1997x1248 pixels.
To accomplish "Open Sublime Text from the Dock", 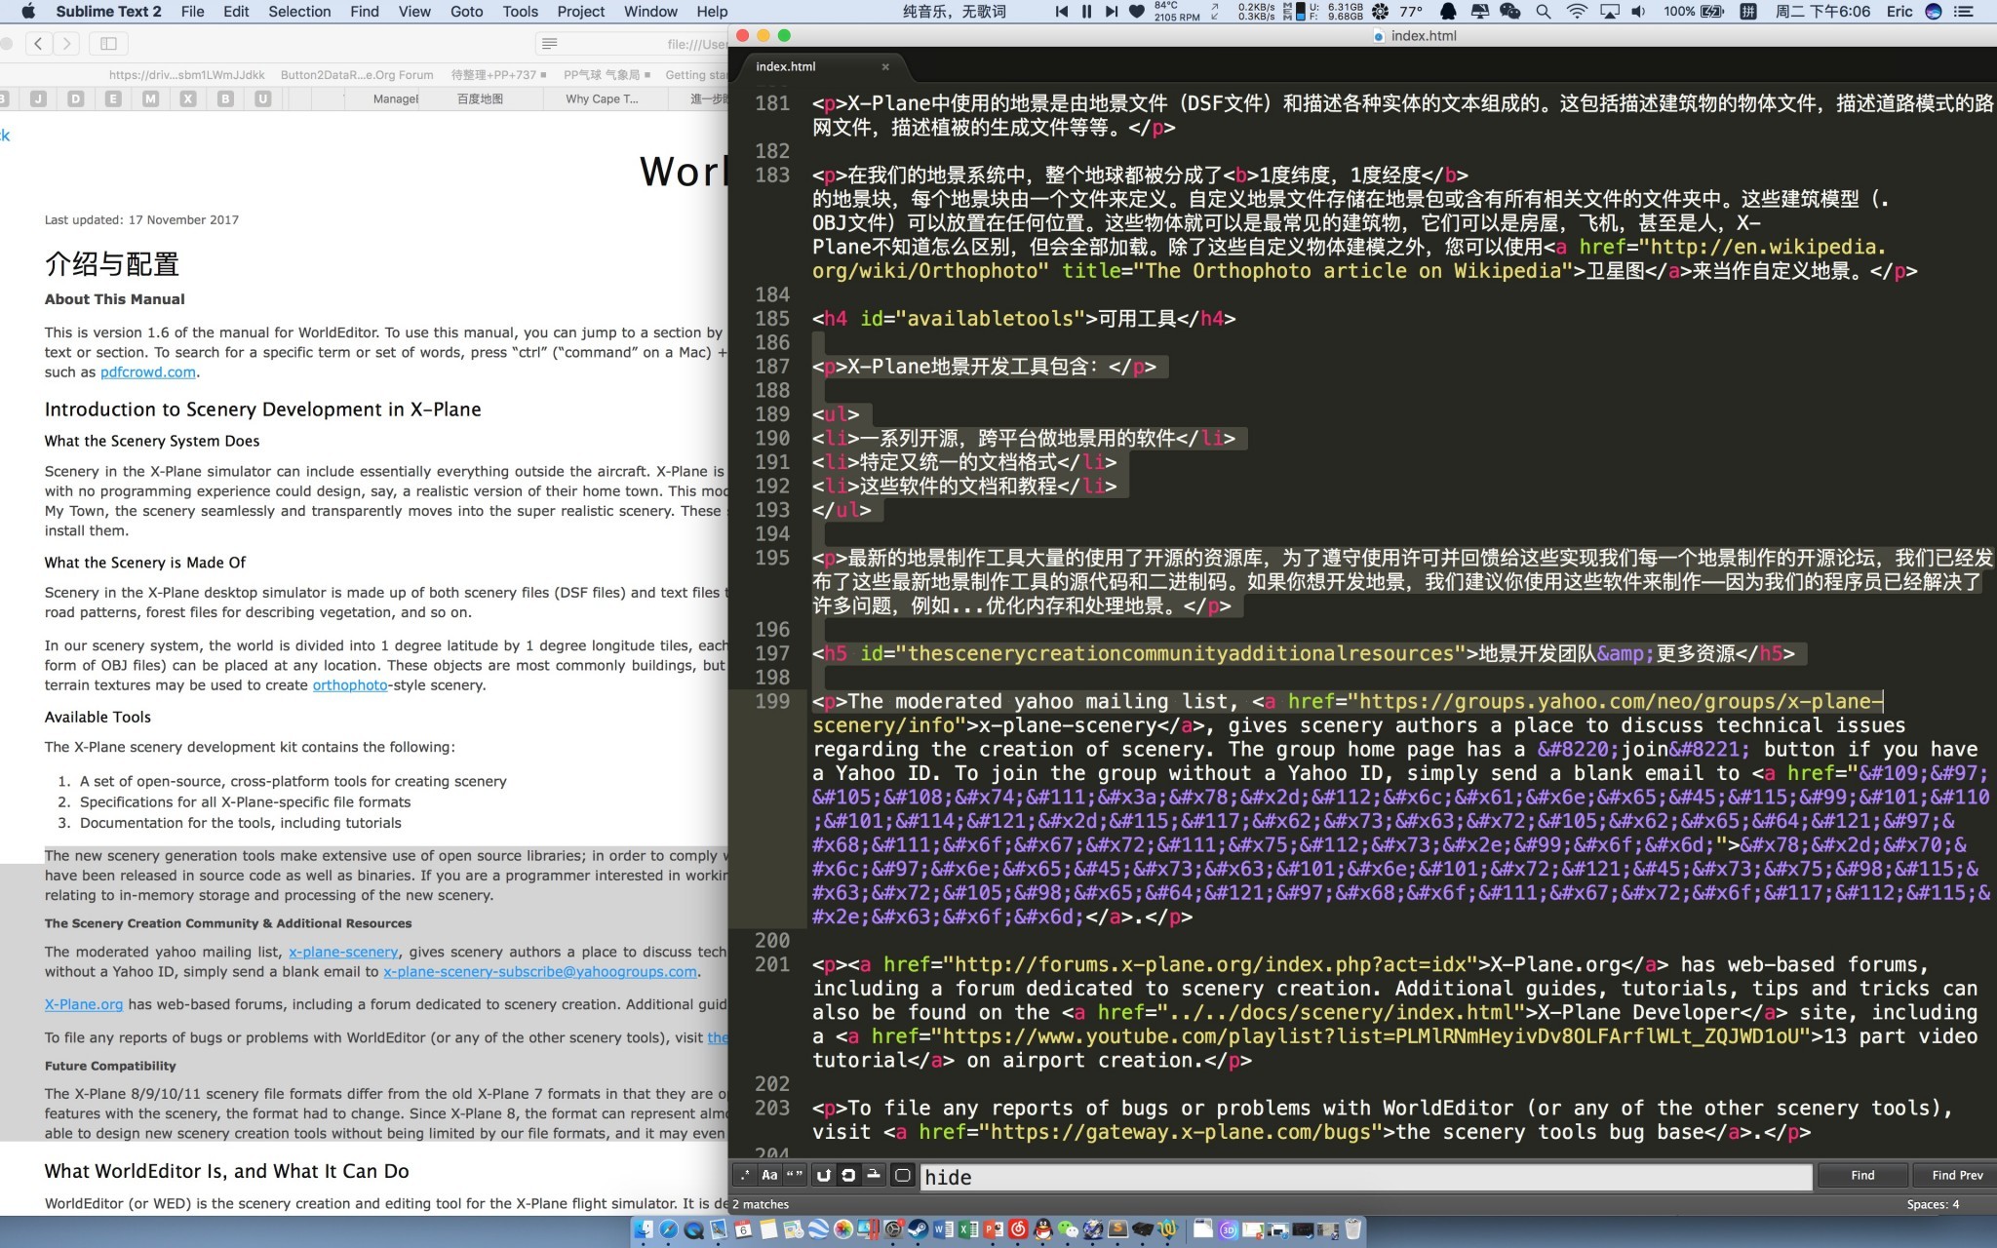I will (x=1117, y=1228).
